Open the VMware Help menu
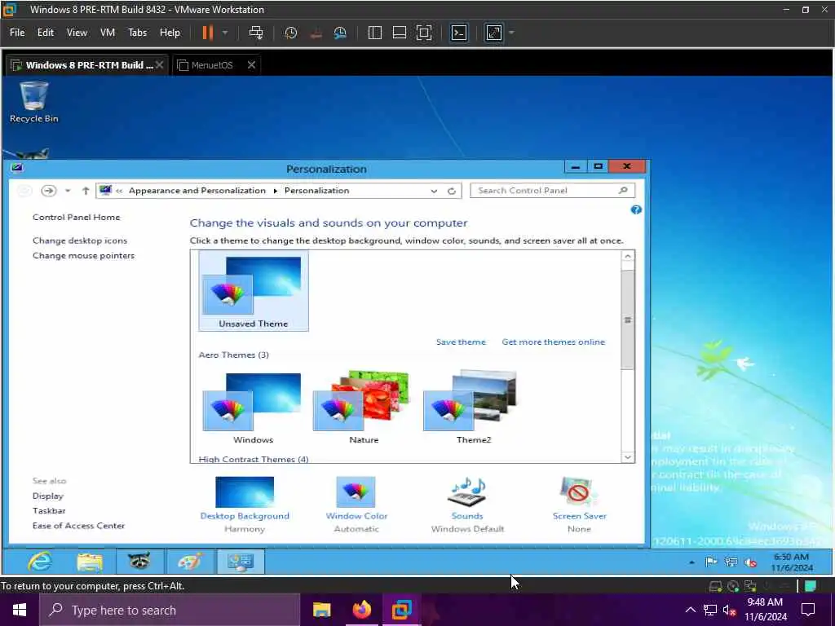 [170, 33]
